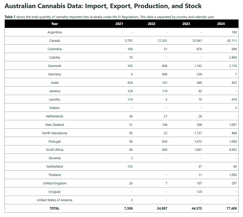Click Canada's 2024 value 62,111
Image resolution: width=243 pixels, height=217 pixels.
(232, 41)
